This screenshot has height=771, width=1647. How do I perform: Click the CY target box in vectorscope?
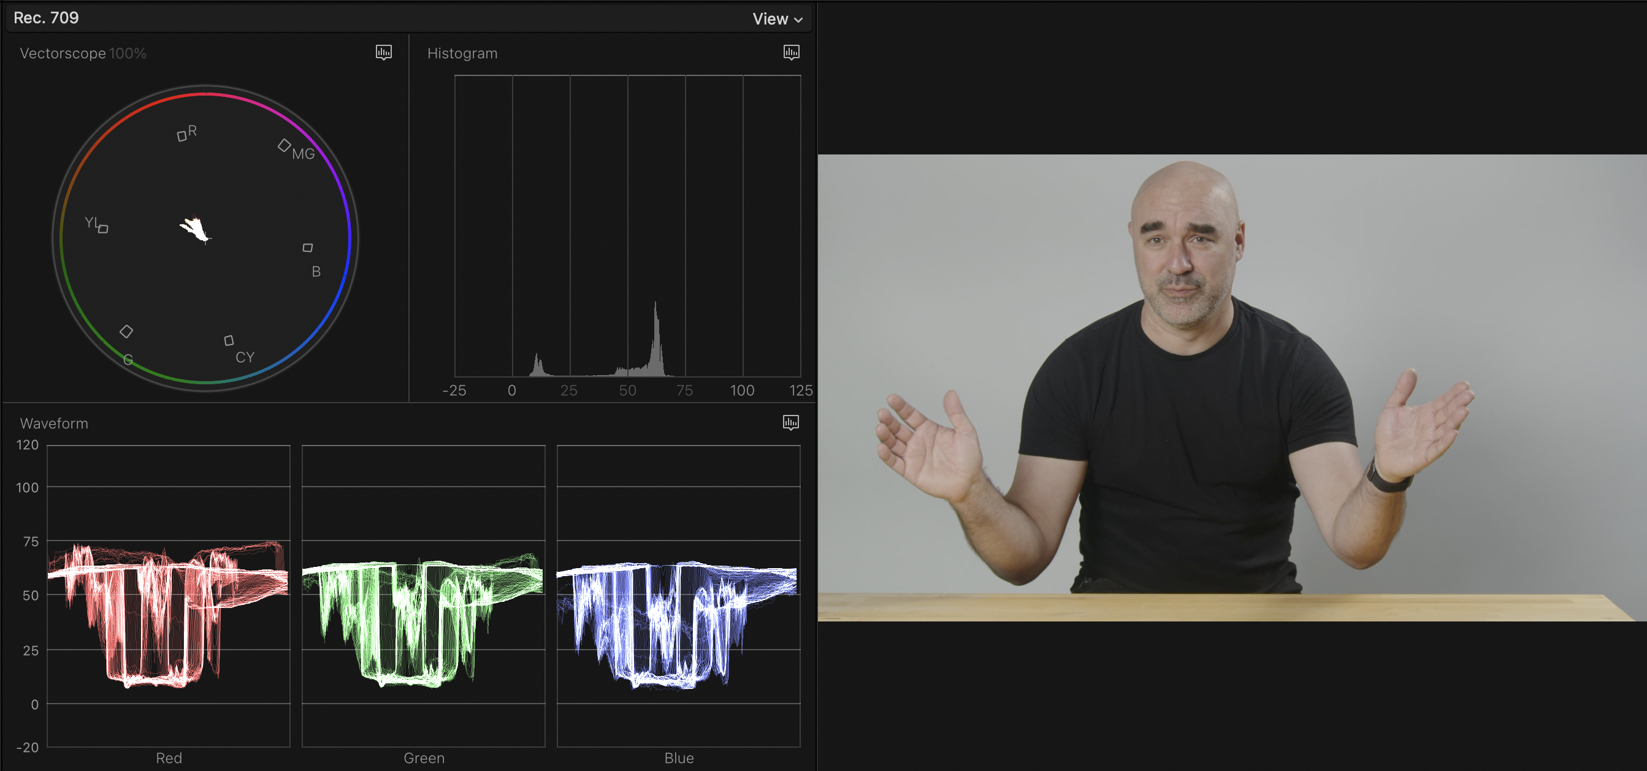point(229,341)
